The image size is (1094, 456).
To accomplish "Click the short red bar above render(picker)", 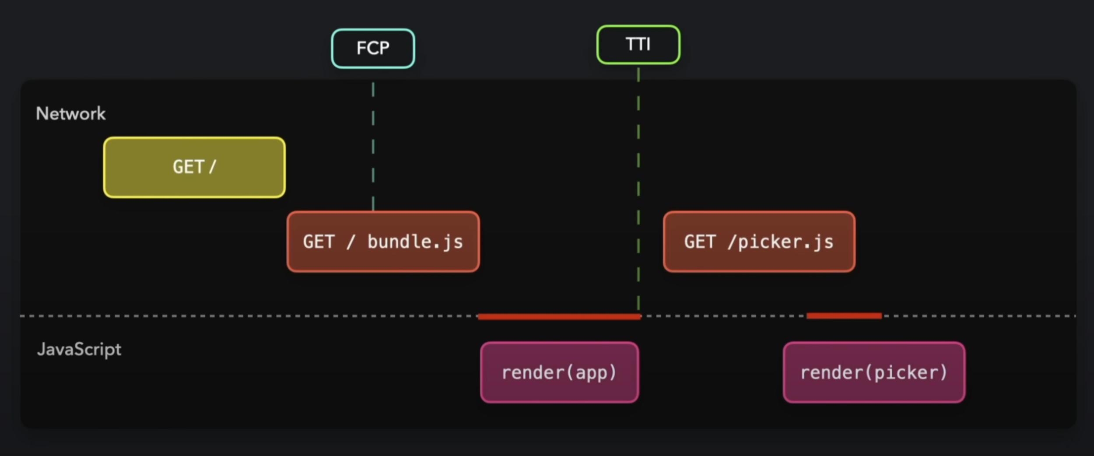I will pyautogui.click(x=844, y=316).
